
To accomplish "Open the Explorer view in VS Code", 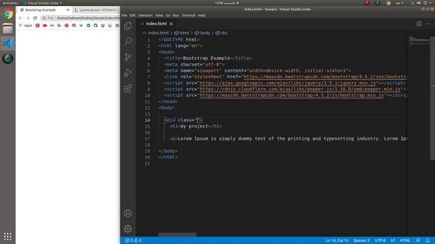I will 128,26.
